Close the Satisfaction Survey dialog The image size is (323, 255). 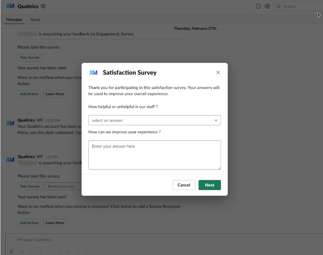tap(218, 72)
